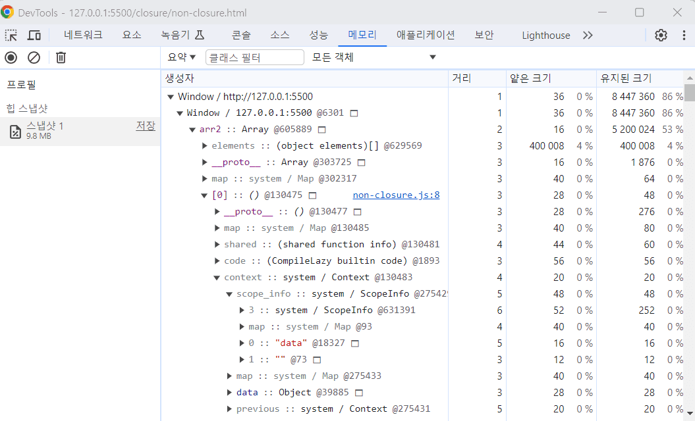Clear all profiles with the circle-slash icon

tap(34, 57)
